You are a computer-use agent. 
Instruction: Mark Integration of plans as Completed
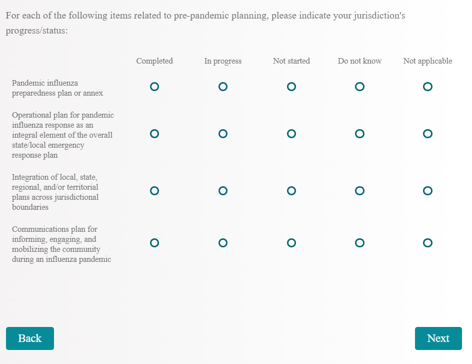pos(154,191)
